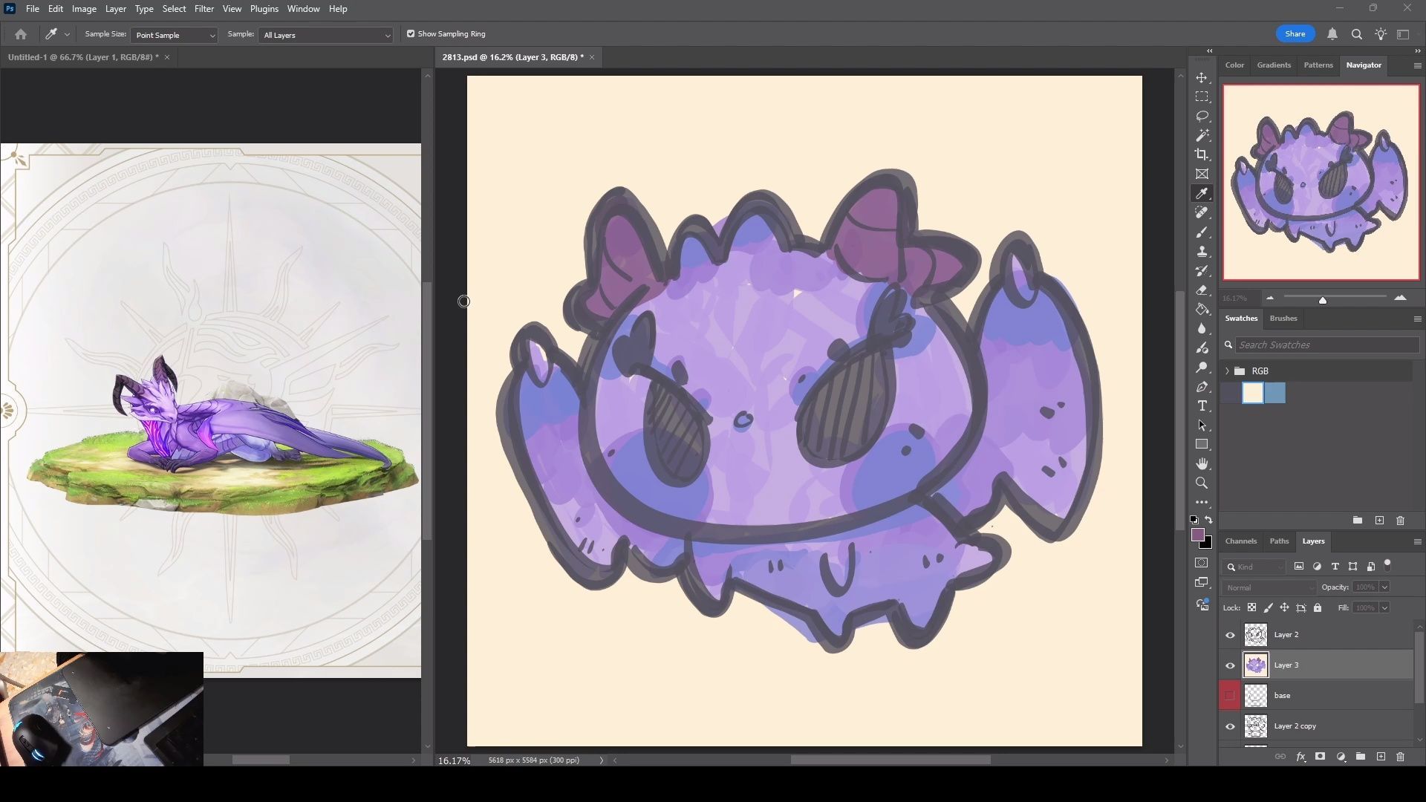
Task: Select the Rectangular Marquee tool
Action: tap(1202, 97)
